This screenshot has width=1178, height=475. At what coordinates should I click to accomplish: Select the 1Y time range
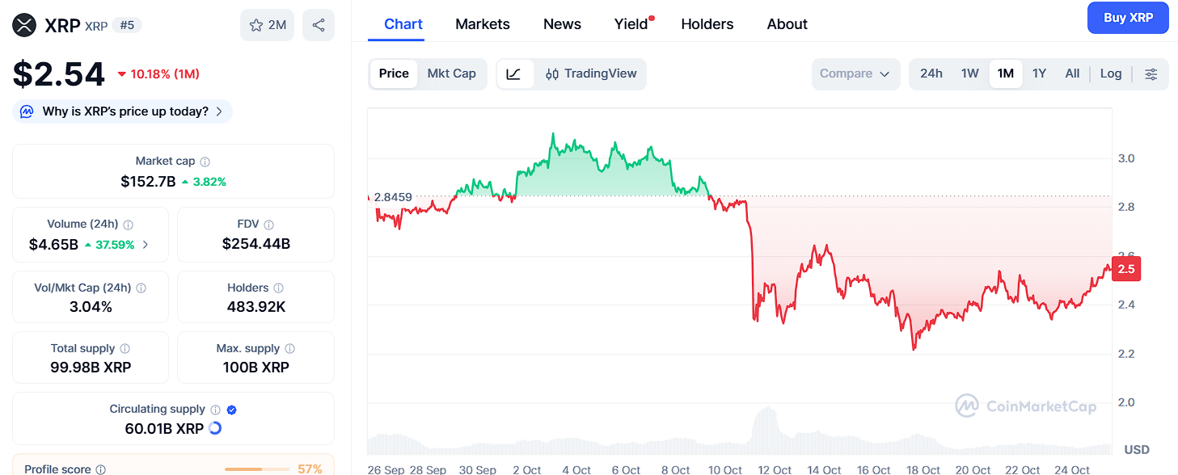[1039, 74]
